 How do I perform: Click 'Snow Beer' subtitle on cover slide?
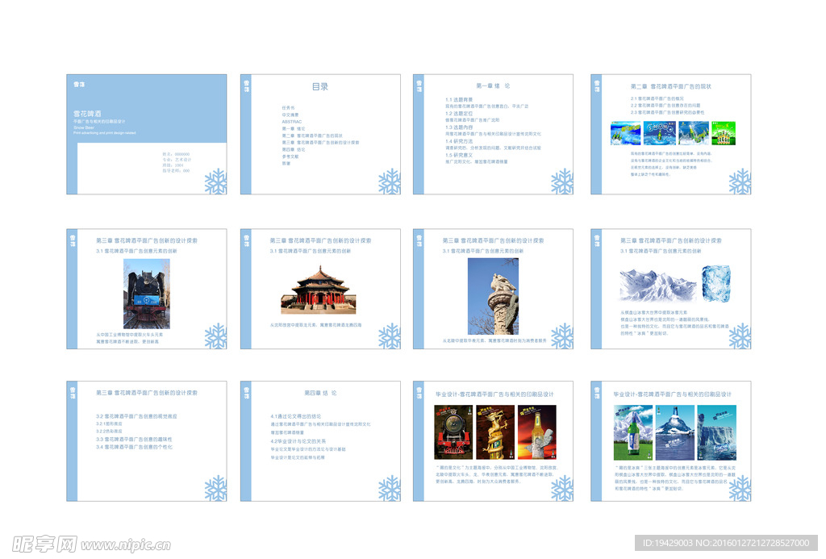coord(84,127)
